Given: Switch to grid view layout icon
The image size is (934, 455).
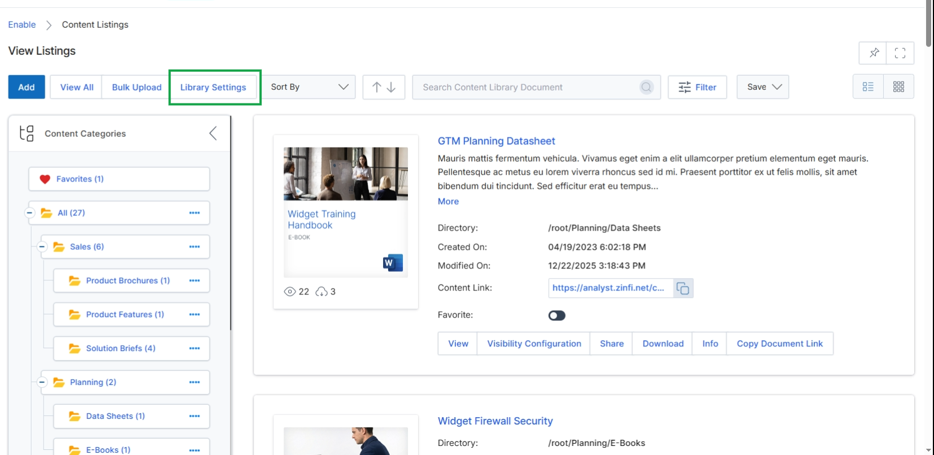Looking at the screenshot, I should tap(898, 87).
